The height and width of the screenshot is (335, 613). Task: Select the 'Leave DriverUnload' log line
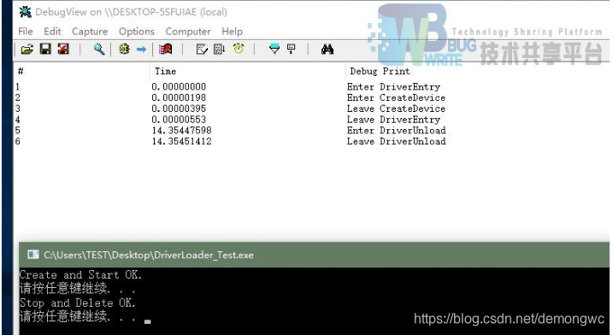pos(396,142)
